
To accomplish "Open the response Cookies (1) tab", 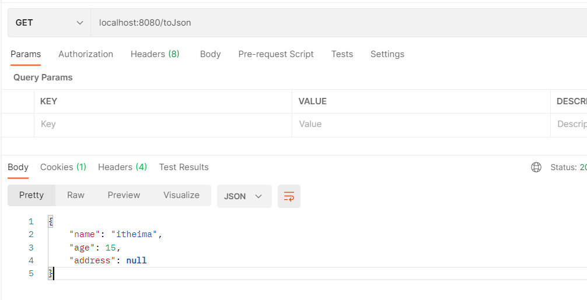I will [x=63, y=167].
